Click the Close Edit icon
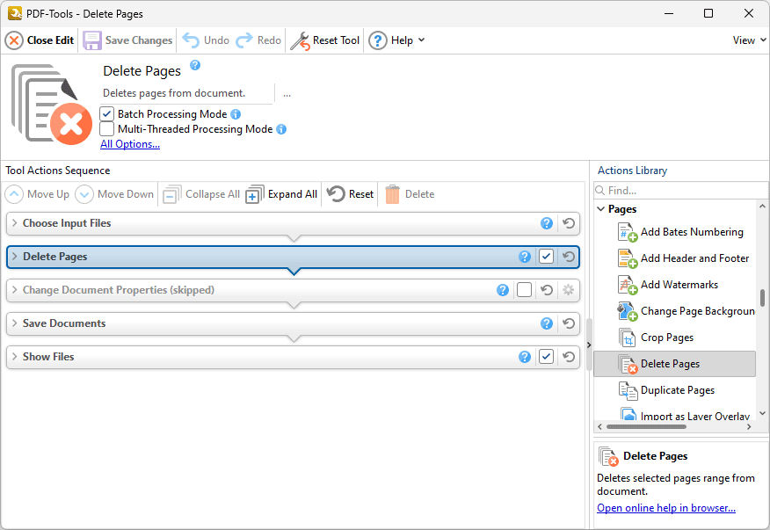Image resolution: width=770 pixels, height=530 pixels. click(x=14, y=40)
